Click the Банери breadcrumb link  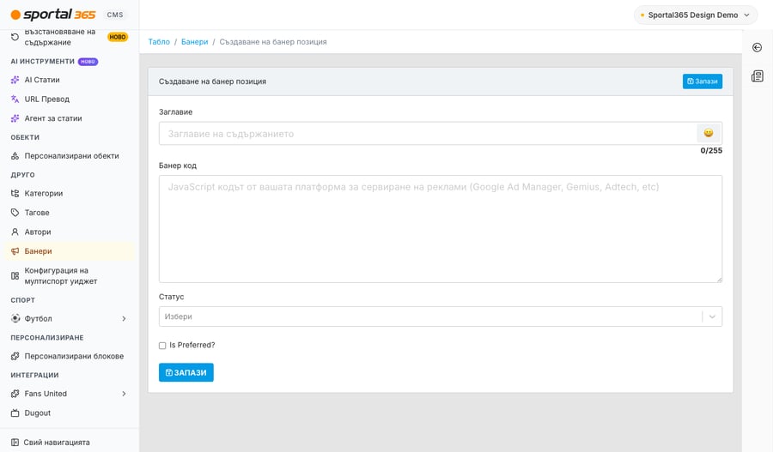[x=195, y=42]
